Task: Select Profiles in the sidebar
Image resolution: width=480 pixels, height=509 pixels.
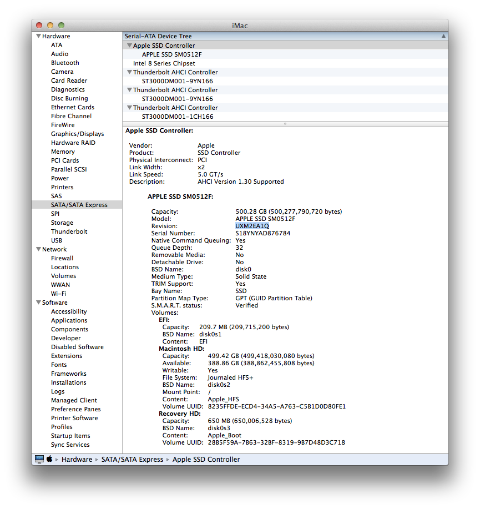Action: click(x=62, y=427)
